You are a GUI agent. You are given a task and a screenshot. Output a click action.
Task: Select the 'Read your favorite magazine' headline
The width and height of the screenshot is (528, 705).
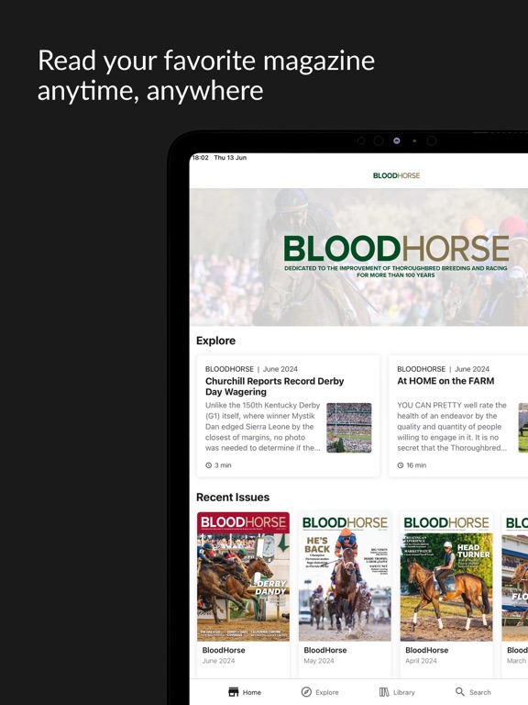[x=206, y=61]
